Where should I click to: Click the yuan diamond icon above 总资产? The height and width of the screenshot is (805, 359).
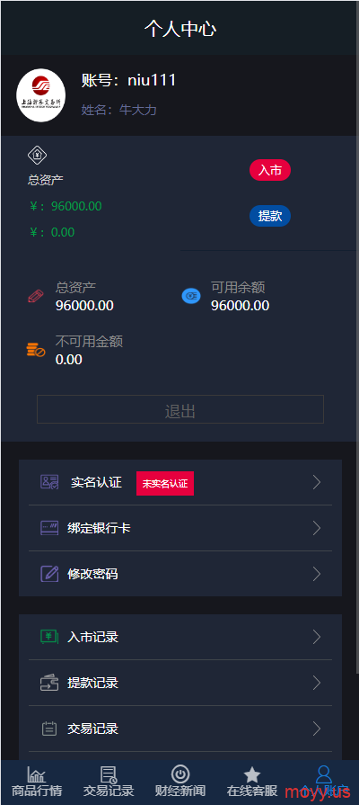point(38,155)
